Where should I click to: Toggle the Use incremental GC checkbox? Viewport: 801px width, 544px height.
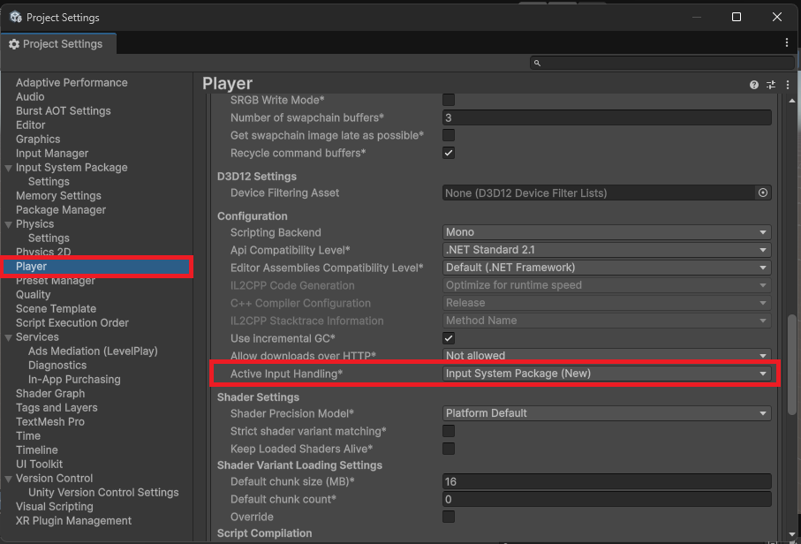click(x=449, y=338)
